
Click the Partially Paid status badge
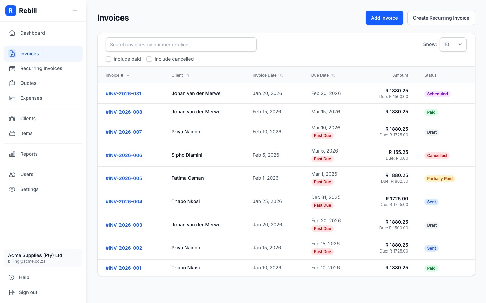440,179
